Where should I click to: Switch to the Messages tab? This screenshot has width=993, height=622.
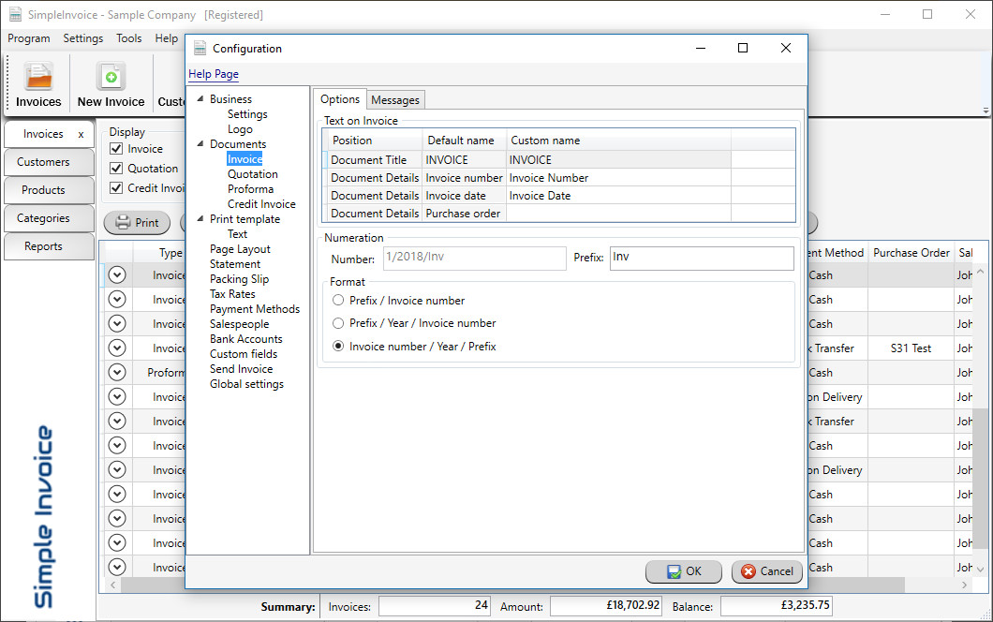click(x=395, y=100)
